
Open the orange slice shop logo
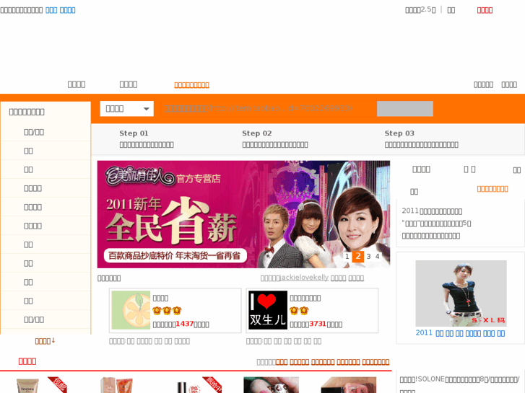pos(131,310)
